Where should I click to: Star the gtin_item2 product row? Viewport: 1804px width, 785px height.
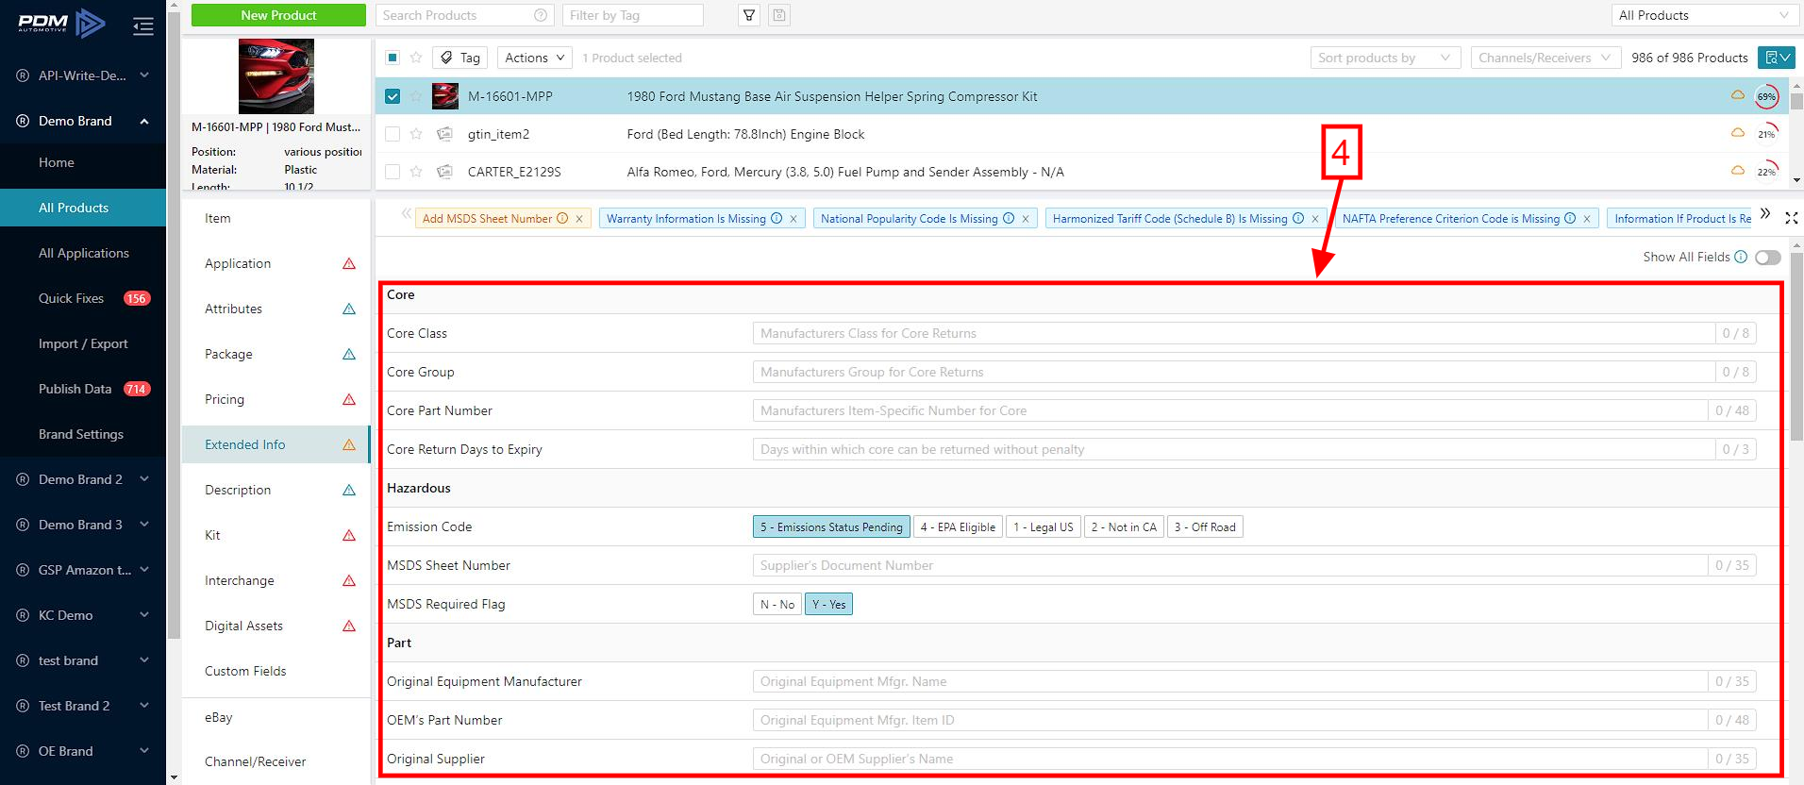coord(416,134)
